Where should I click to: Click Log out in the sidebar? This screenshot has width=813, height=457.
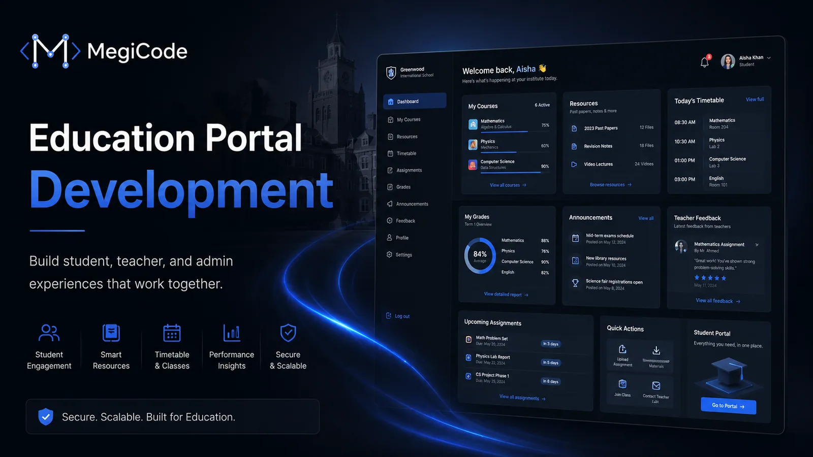(x=398, y=316)
